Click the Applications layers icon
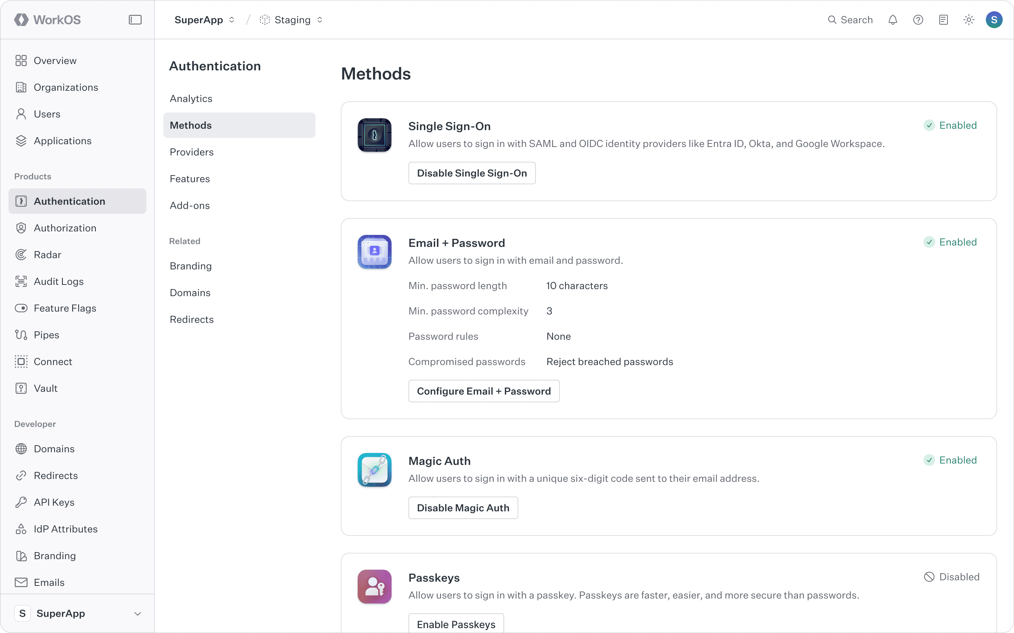 (x=21, y=141)
